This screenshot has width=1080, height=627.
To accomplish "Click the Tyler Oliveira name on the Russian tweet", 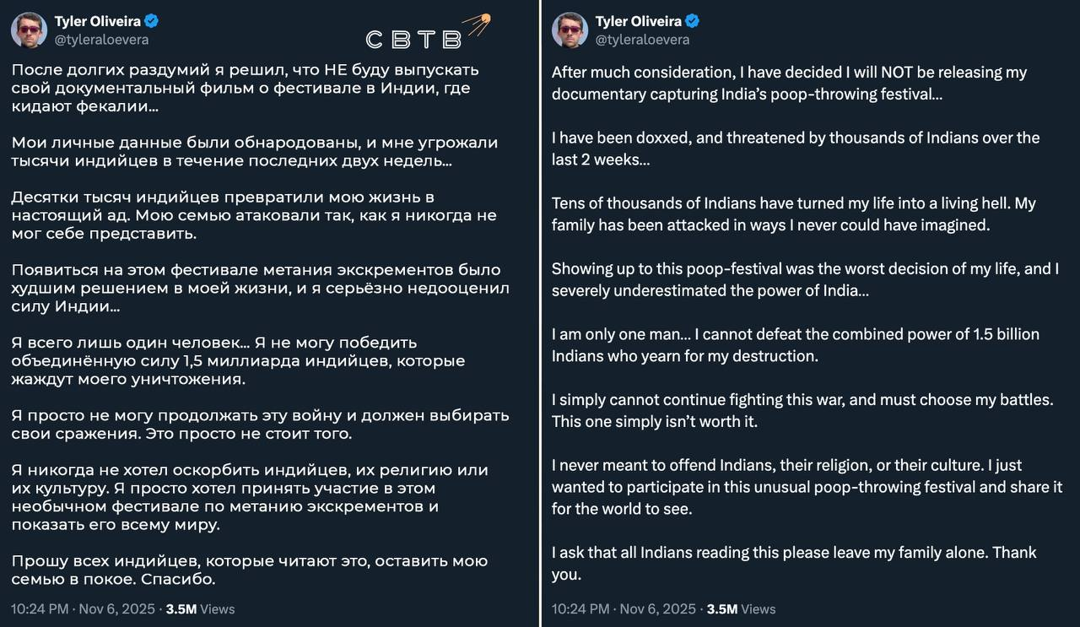I will (x=98, y=21).
